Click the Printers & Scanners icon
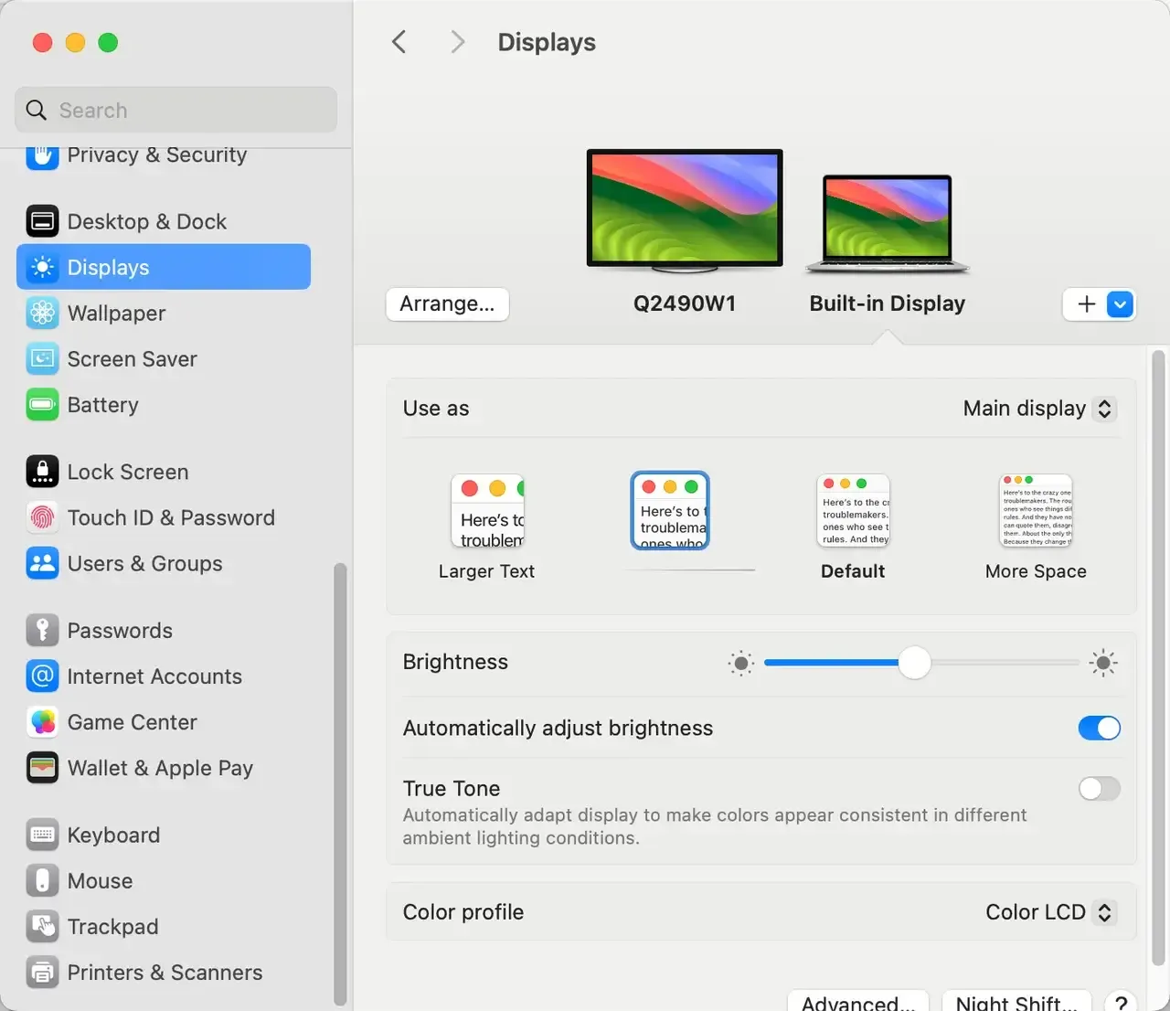 [42, 972]
